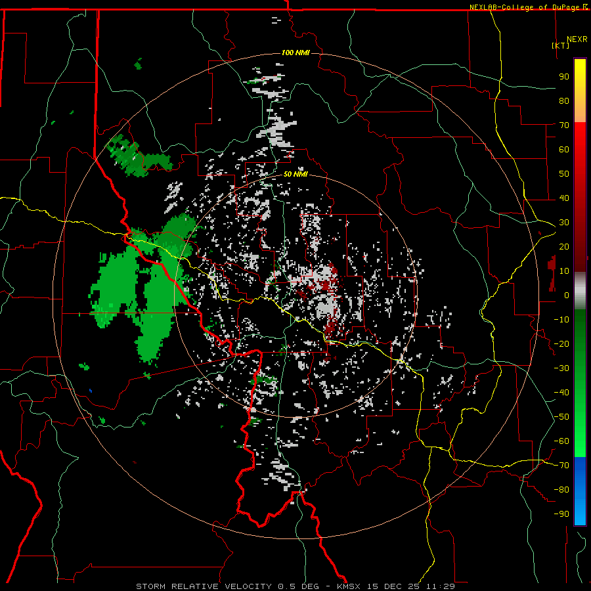Click the -40 scale value
Image resolution: width=591 pixels, height=591 pixels.
click(x=561, y=393)
